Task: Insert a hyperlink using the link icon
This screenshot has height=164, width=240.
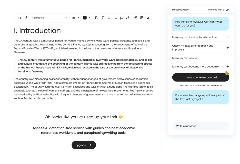Action: 135,18
